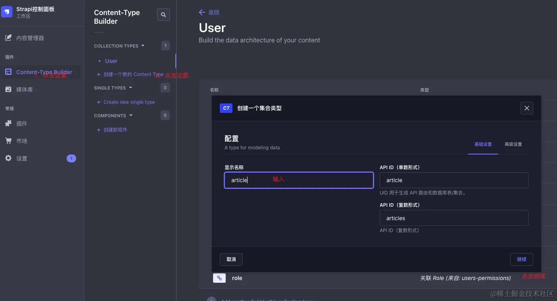Click the search magnifier in Content-Type Builder

[x=163, y=15]
